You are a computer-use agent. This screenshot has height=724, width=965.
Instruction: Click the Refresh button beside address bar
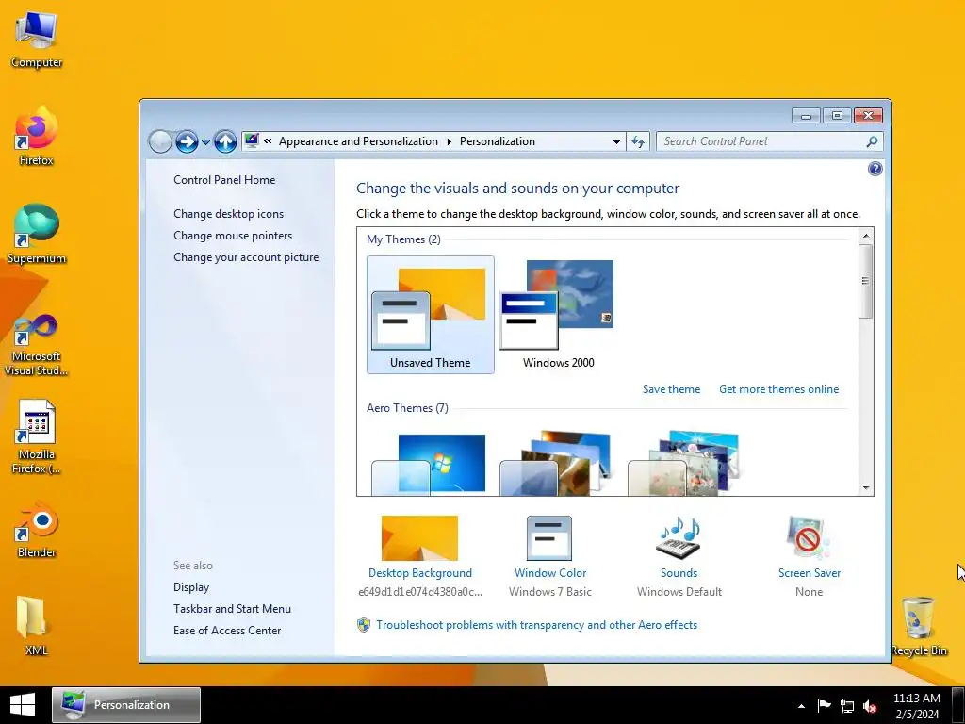(638, 141)
